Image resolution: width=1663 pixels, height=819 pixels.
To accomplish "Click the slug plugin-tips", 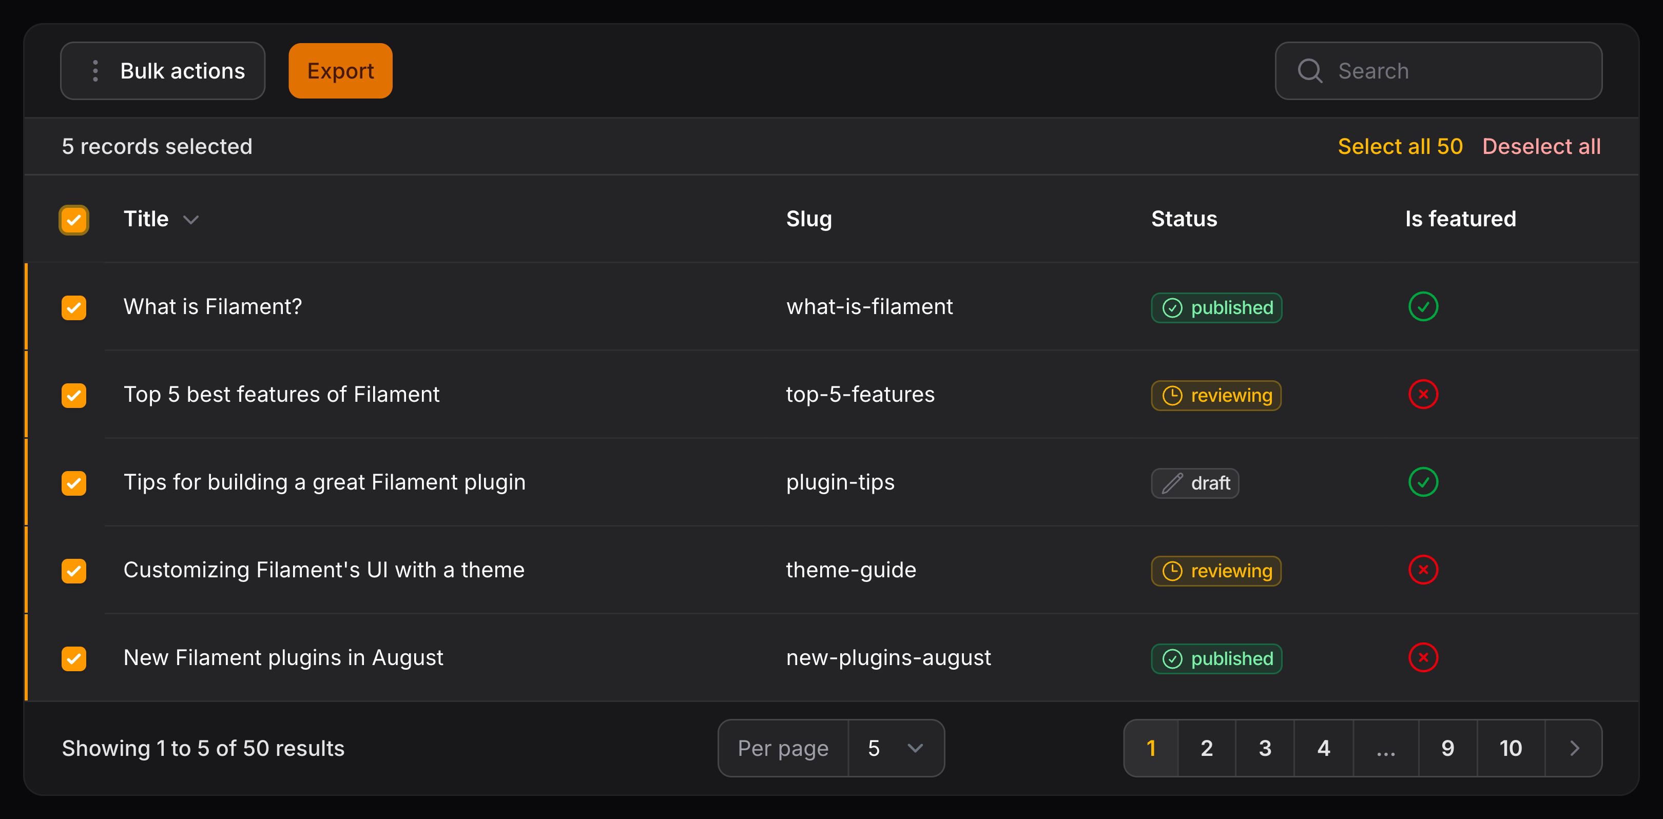I will [x=840, y=482].
